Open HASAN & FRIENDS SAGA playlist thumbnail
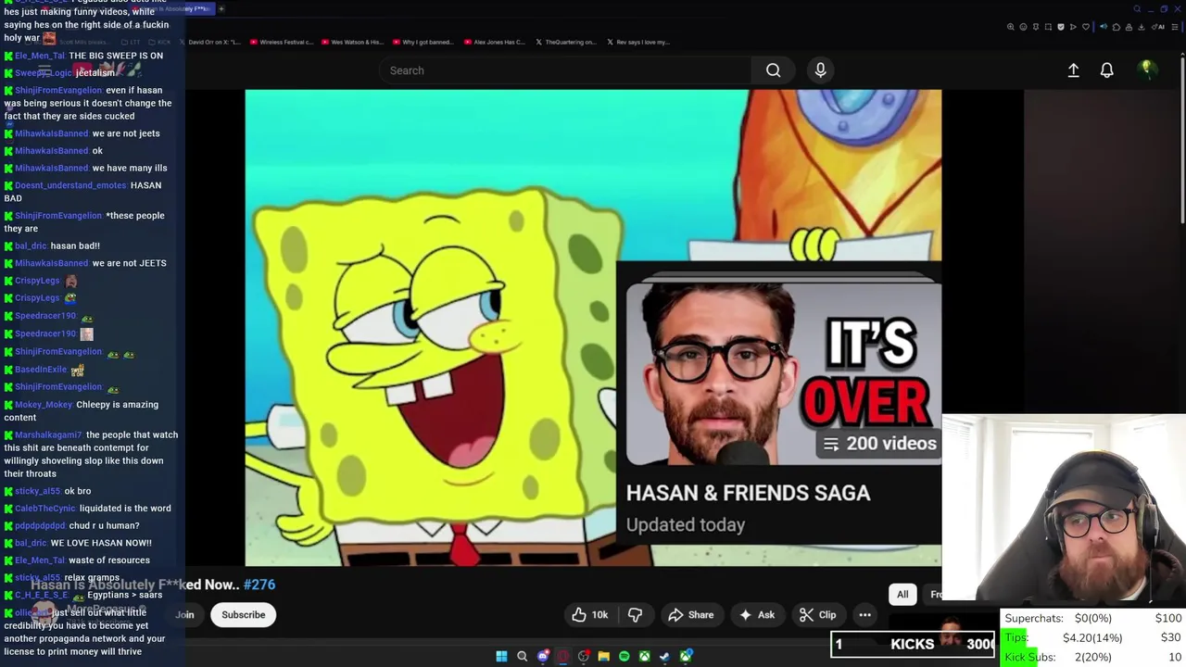The height and width of the screenshot is (667, 1186). tap(784, 374)
